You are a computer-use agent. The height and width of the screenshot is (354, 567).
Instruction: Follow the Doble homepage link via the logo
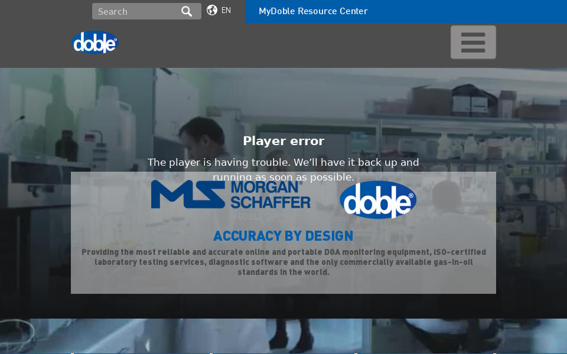[94, 41]
